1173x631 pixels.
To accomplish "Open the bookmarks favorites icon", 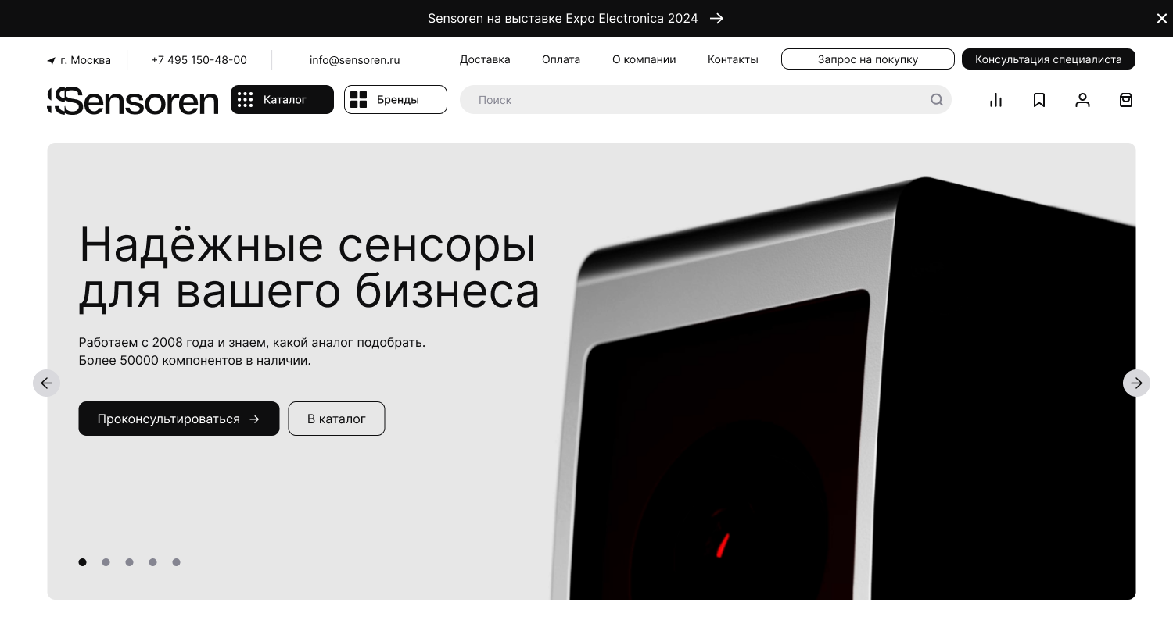I will [1039, 100].
